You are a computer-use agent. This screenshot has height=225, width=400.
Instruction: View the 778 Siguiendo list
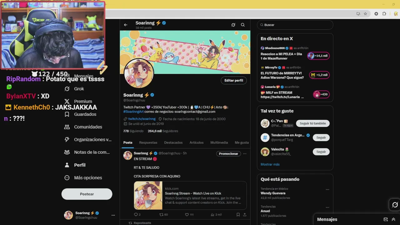(133, 131)
